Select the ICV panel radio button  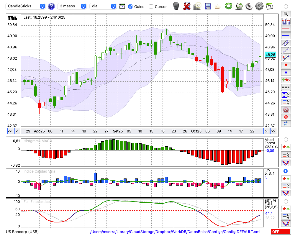(x=286, y=171)
